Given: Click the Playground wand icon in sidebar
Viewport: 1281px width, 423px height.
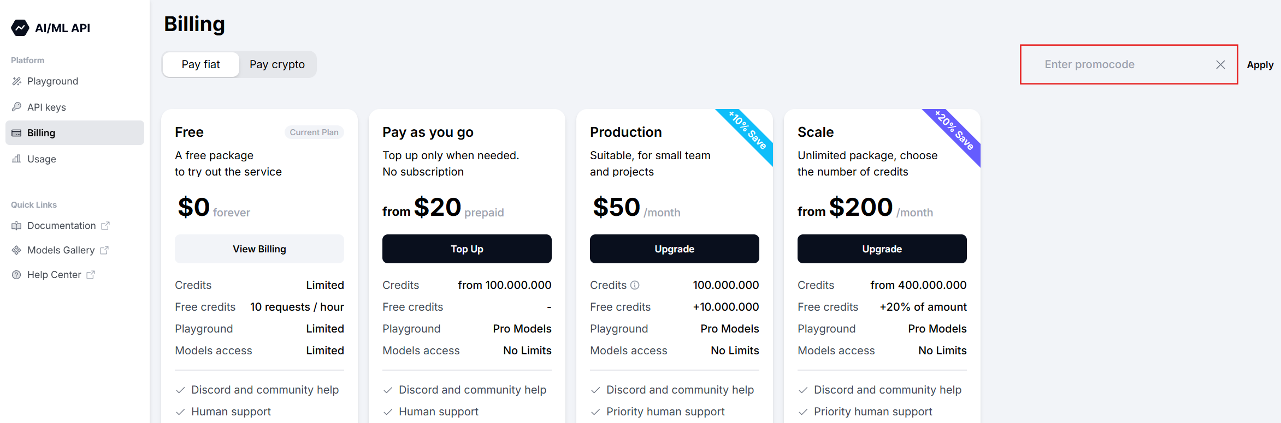Looking at the screenshot, I should coord(17,81).
